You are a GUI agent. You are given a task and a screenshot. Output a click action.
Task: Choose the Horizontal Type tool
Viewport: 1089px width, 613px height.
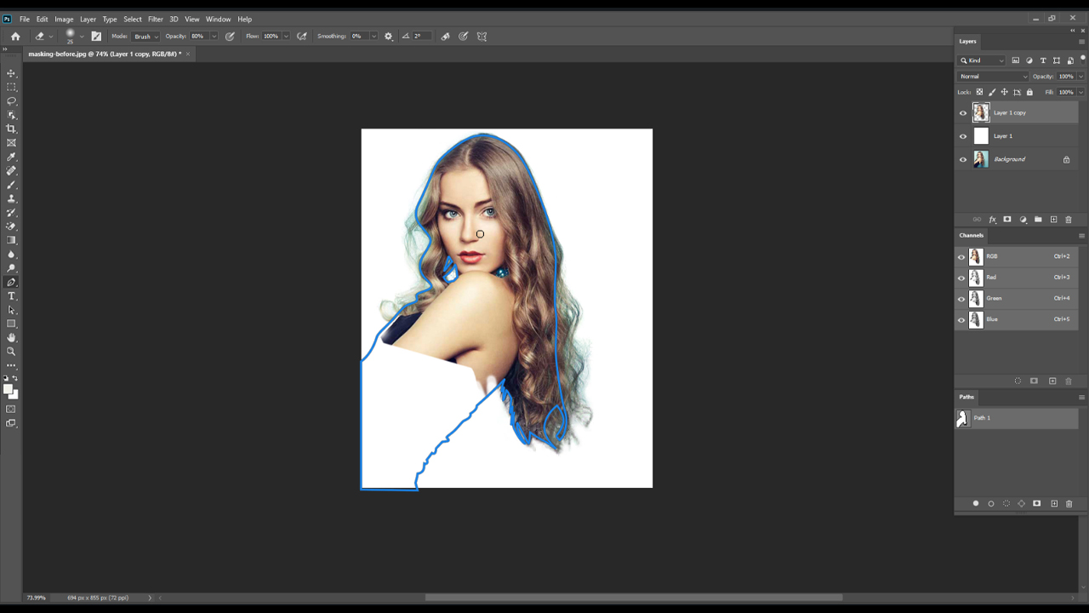click(12, 296)
